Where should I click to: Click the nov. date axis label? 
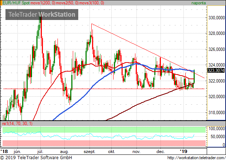tap(136, 152)
